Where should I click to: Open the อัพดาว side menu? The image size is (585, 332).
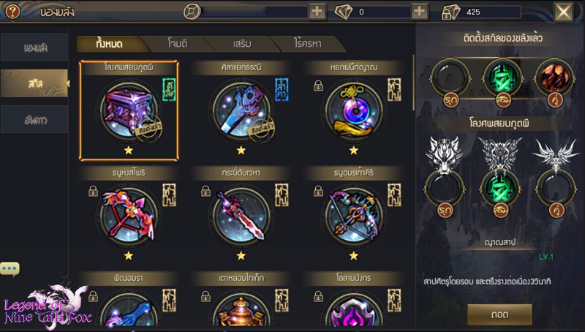pos(34,120)
